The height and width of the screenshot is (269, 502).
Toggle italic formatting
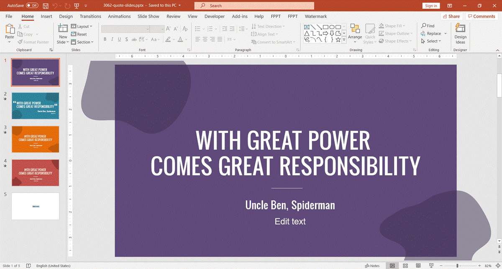pos(112,39)
